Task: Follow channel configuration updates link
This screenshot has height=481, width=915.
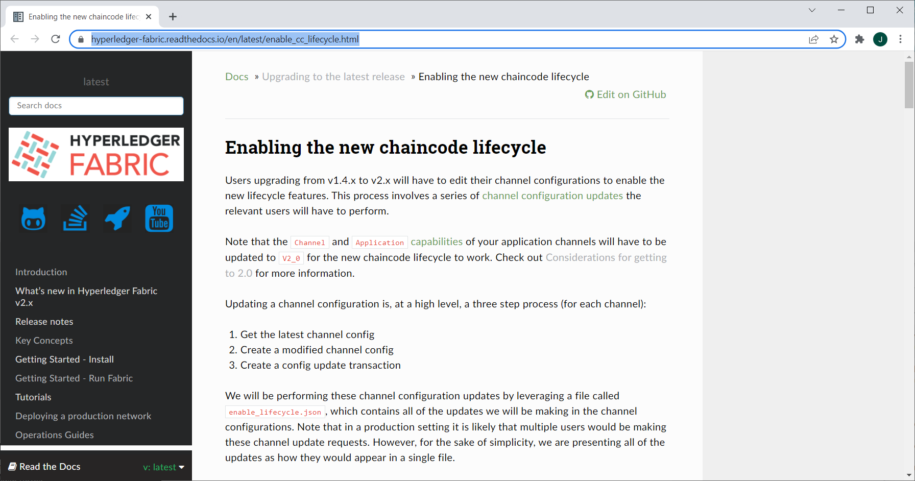Action: 552,196
